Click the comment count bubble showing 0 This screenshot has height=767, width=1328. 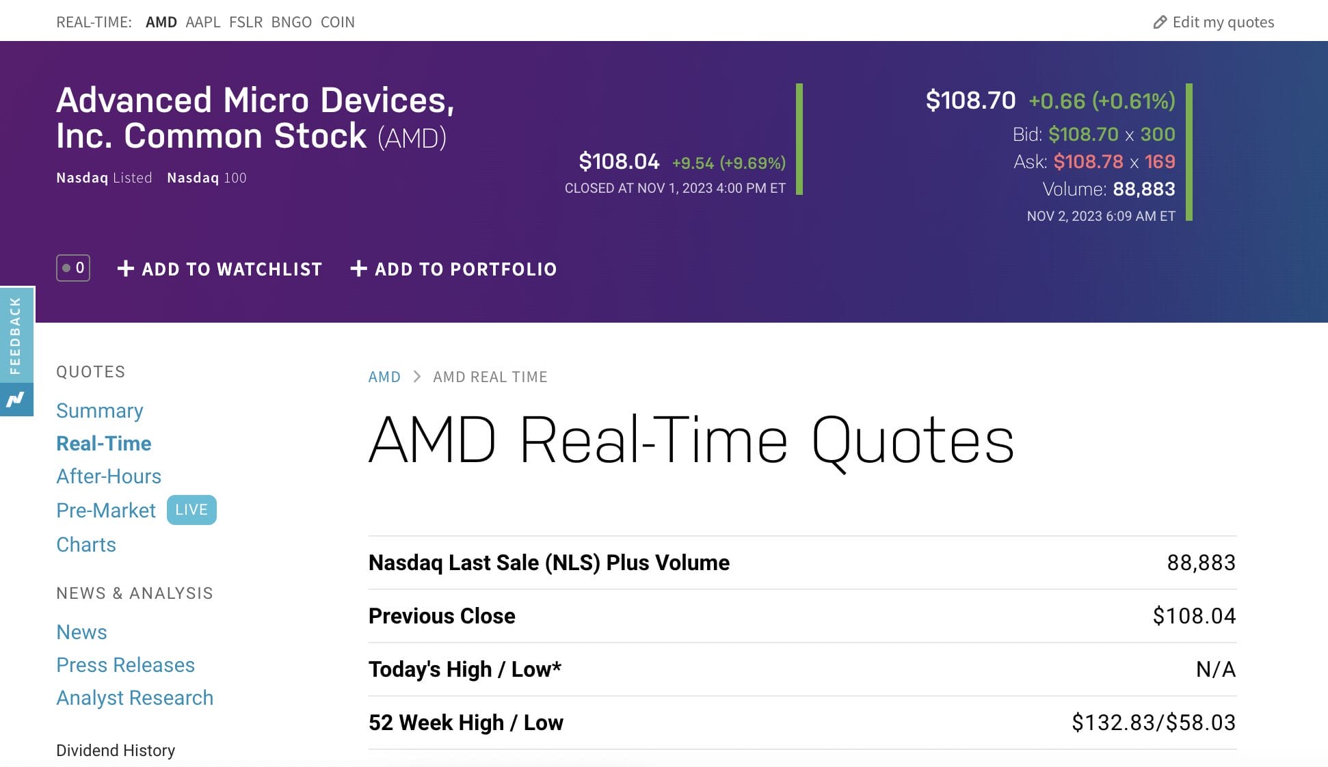[73, 268]
